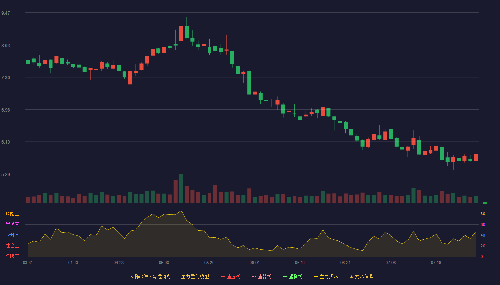This screenshot has height=285, width=500.
Task: Click the 04-13 date label
Action: pos(73,263)
